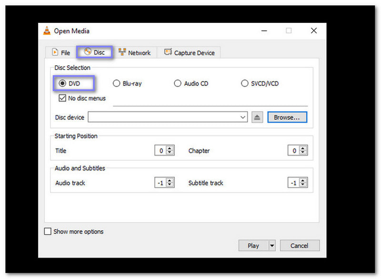This screenshot has height=279, width=381.
Task: Decrease the Audio track value
Action: (170, 185)
